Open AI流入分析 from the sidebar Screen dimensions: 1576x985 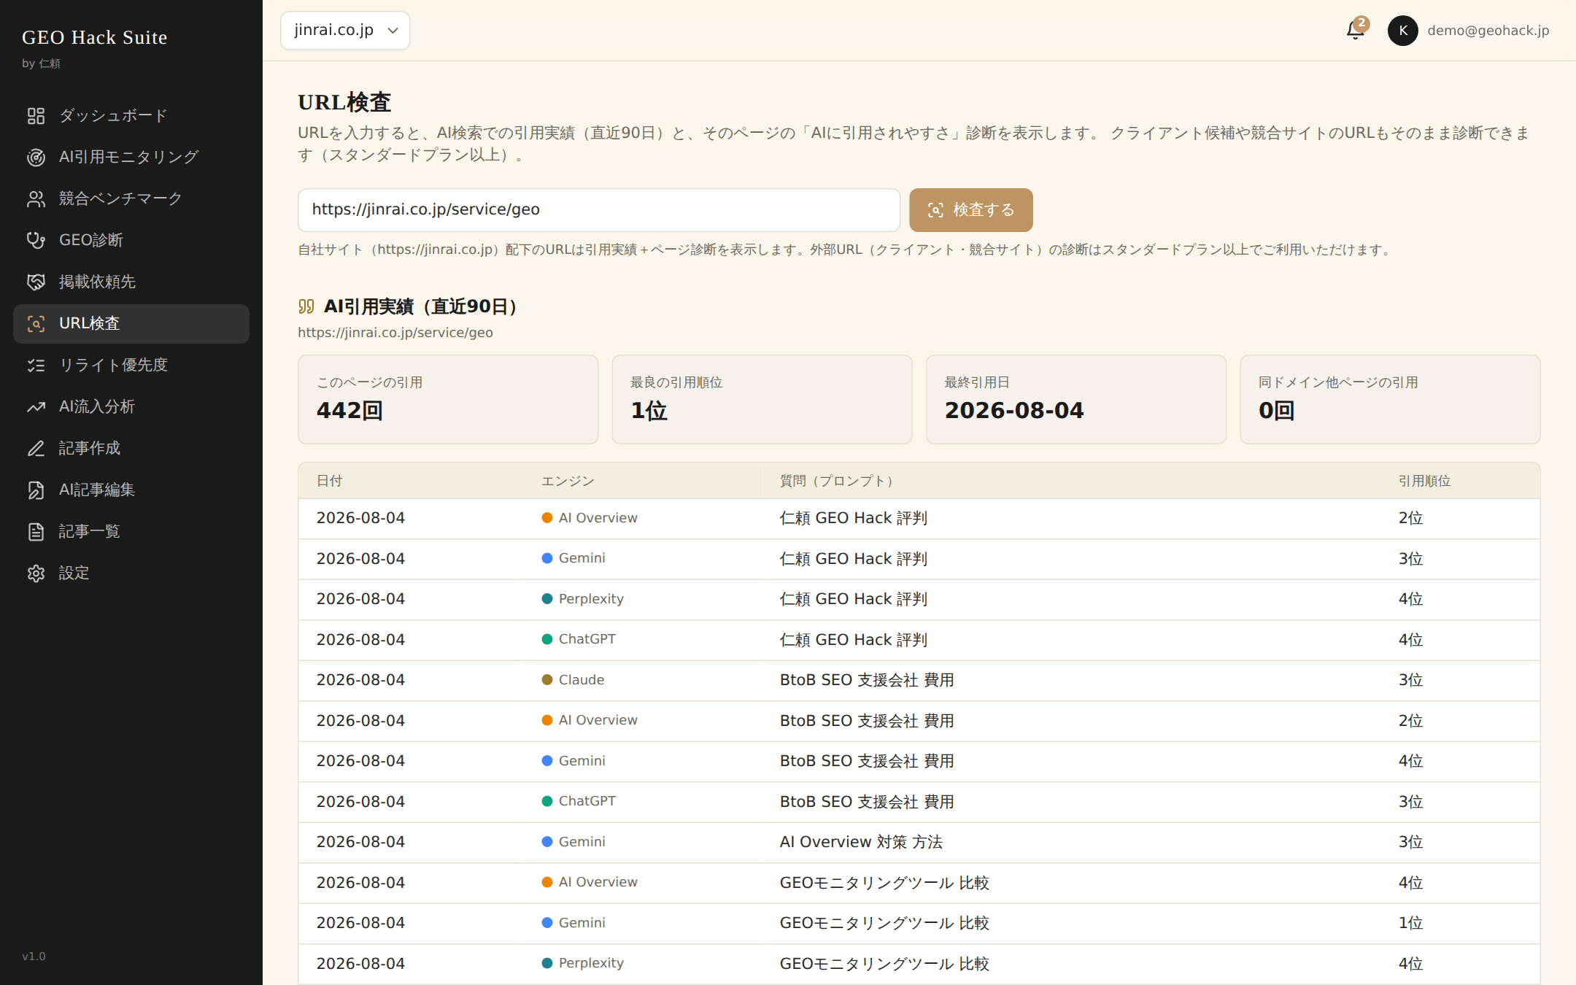pyautogui.click(x=131, y=407)
